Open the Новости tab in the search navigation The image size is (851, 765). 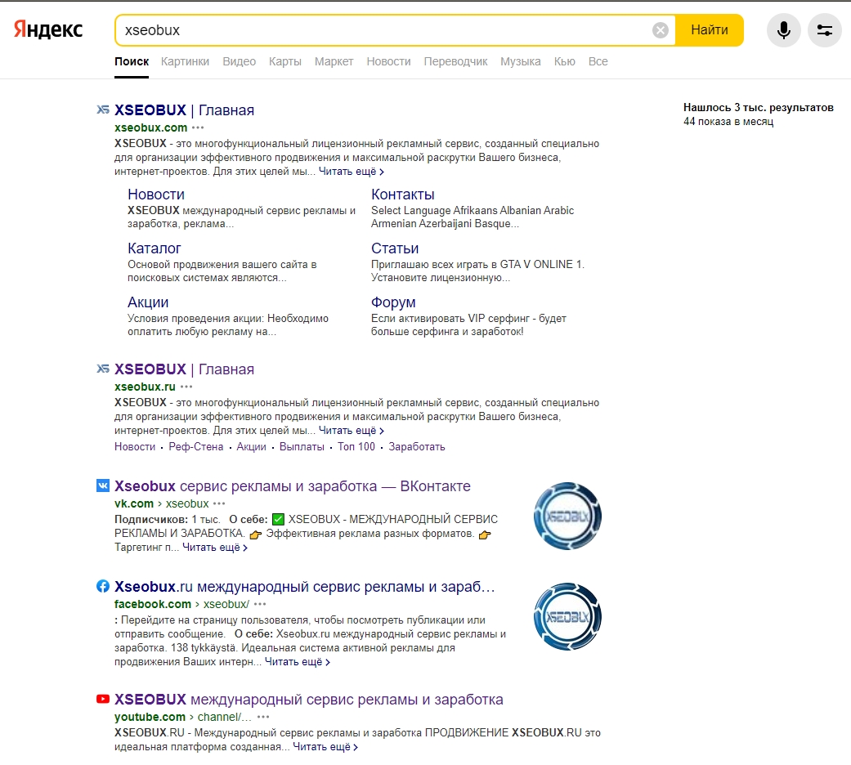pos(388,61)
